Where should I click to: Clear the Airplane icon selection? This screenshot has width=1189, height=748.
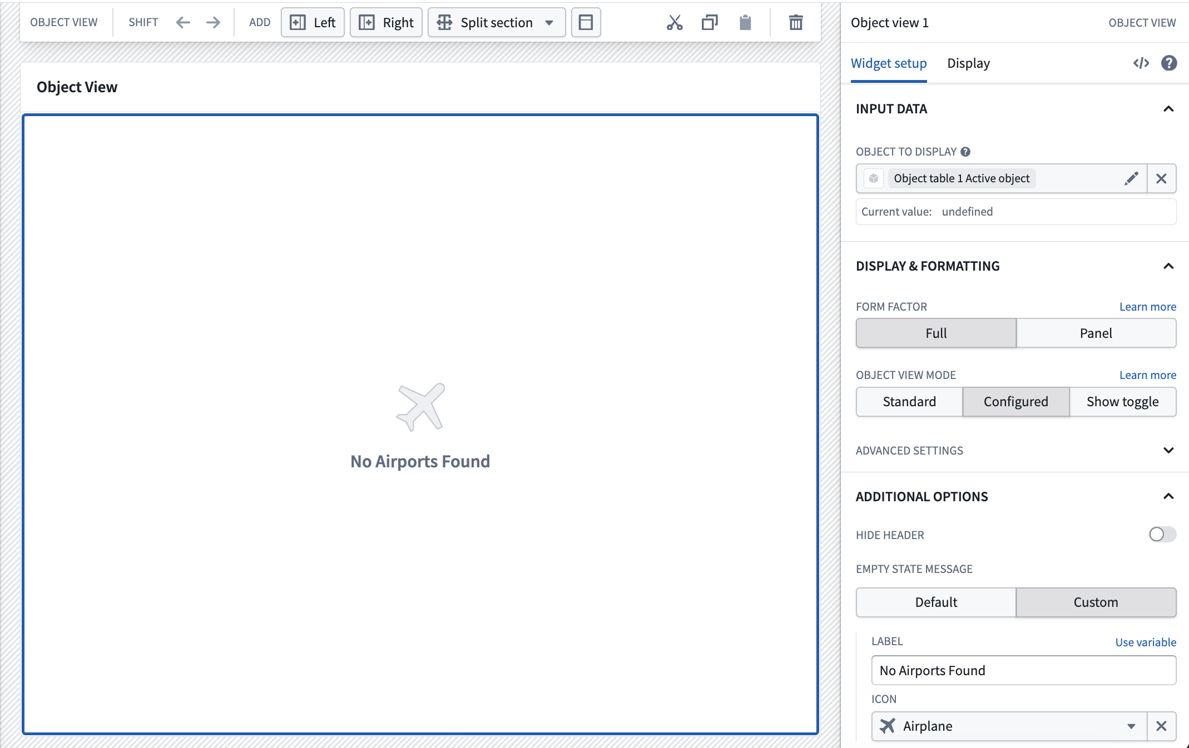click(x=1161, y=726)
